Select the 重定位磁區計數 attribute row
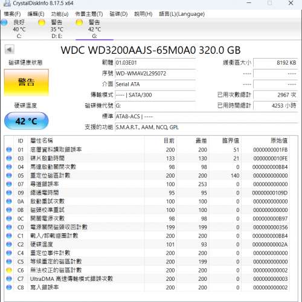 click(x=147, y=175)
